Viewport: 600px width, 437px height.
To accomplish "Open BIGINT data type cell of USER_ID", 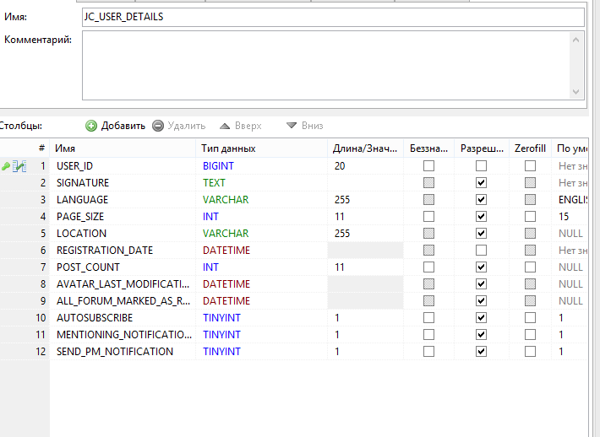I will coord(262,166).
